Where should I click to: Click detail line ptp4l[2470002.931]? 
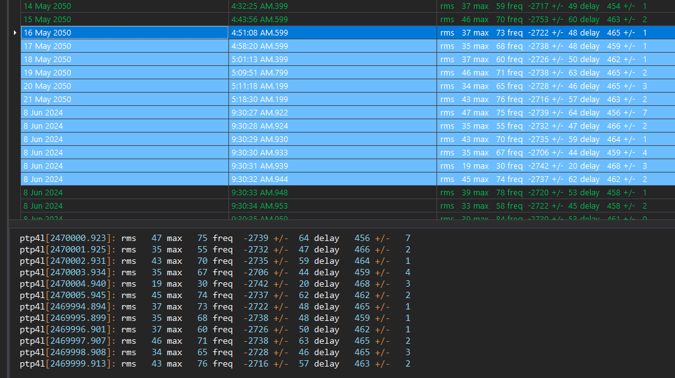(x=215, y=261)
